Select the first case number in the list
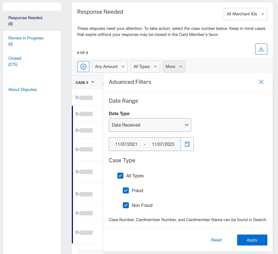This screenshot has width=278, height=254. click(84, 97)
